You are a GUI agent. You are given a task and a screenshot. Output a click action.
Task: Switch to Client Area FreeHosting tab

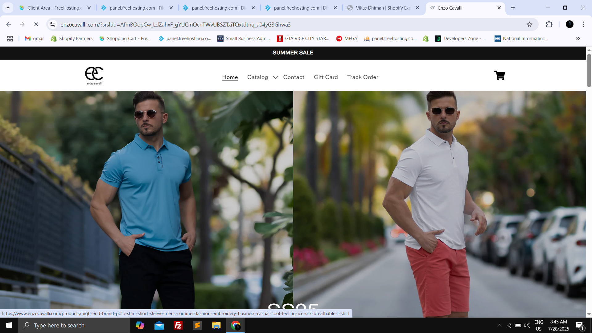click(55, 8)
